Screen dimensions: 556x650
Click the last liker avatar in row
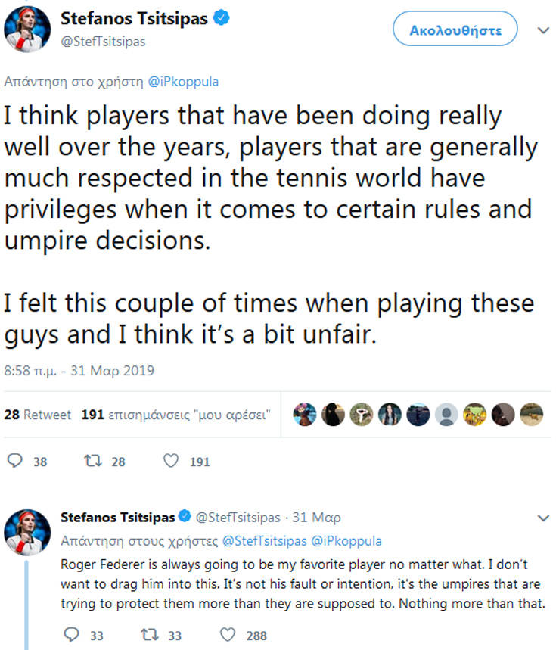[533, 414]
